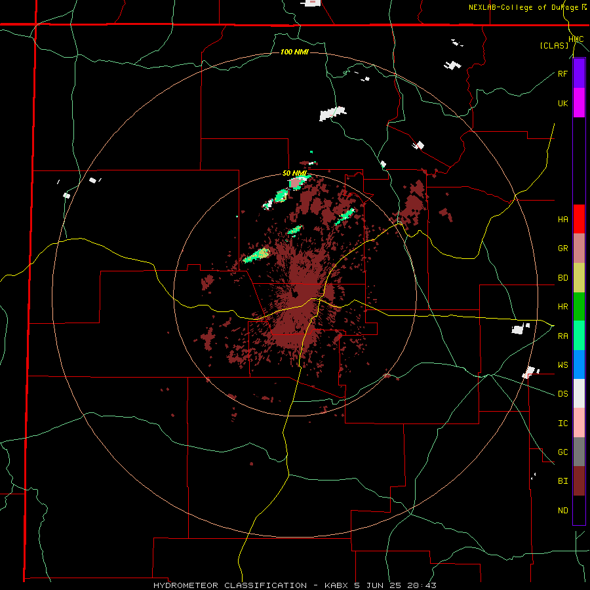Click the GR legend label

pos(562,248)
